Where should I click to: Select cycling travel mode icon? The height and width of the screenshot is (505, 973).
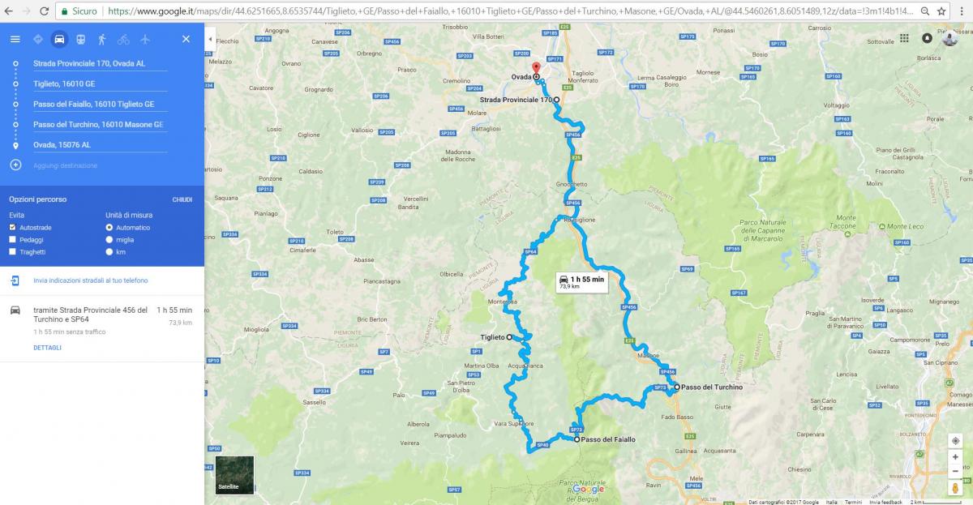point(123,39)
